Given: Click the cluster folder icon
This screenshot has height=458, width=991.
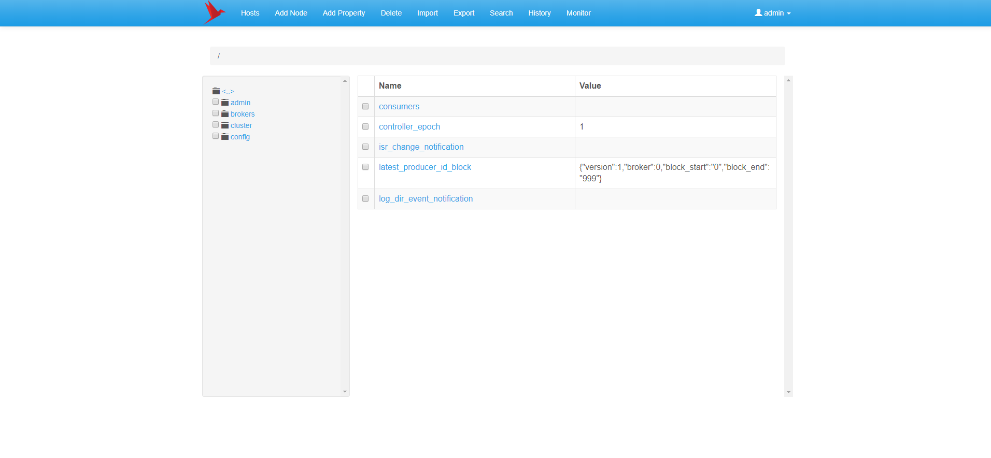Looking at the screenshot, I should [225, 125].
